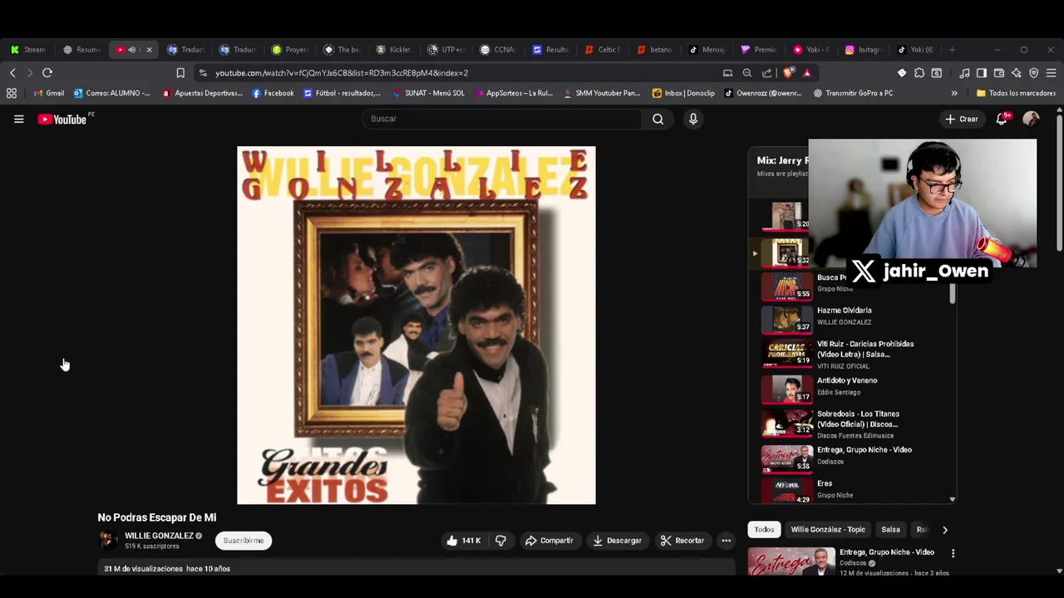The width and height of the screenshot is (1064, 598).
Task: Open the WILLIE GONZALEZ channel name
Action: (159, 536)
